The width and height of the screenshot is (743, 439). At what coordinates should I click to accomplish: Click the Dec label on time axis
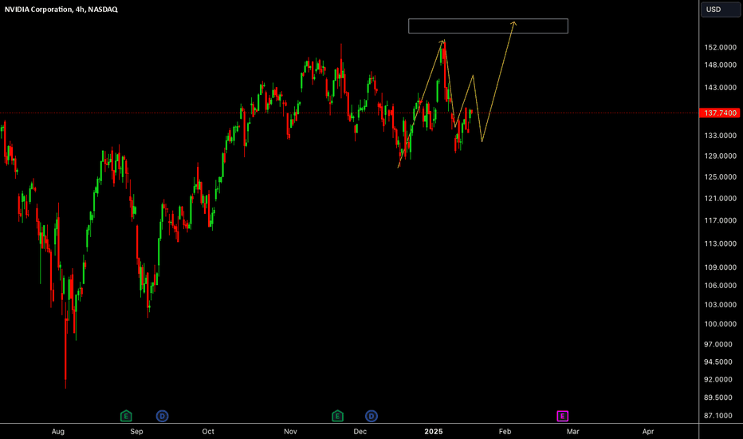(x=360, y=431)
